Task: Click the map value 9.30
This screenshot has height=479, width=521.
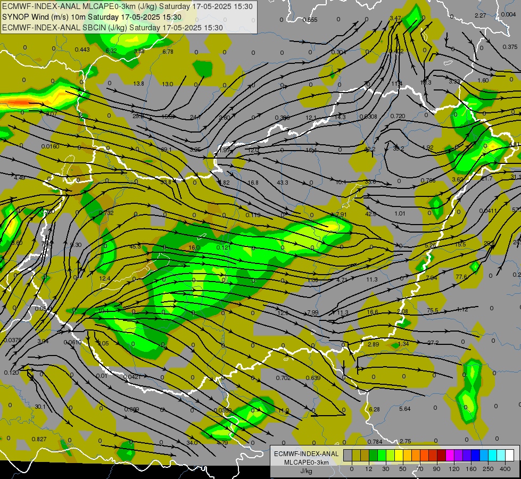Action: [76, 245]
